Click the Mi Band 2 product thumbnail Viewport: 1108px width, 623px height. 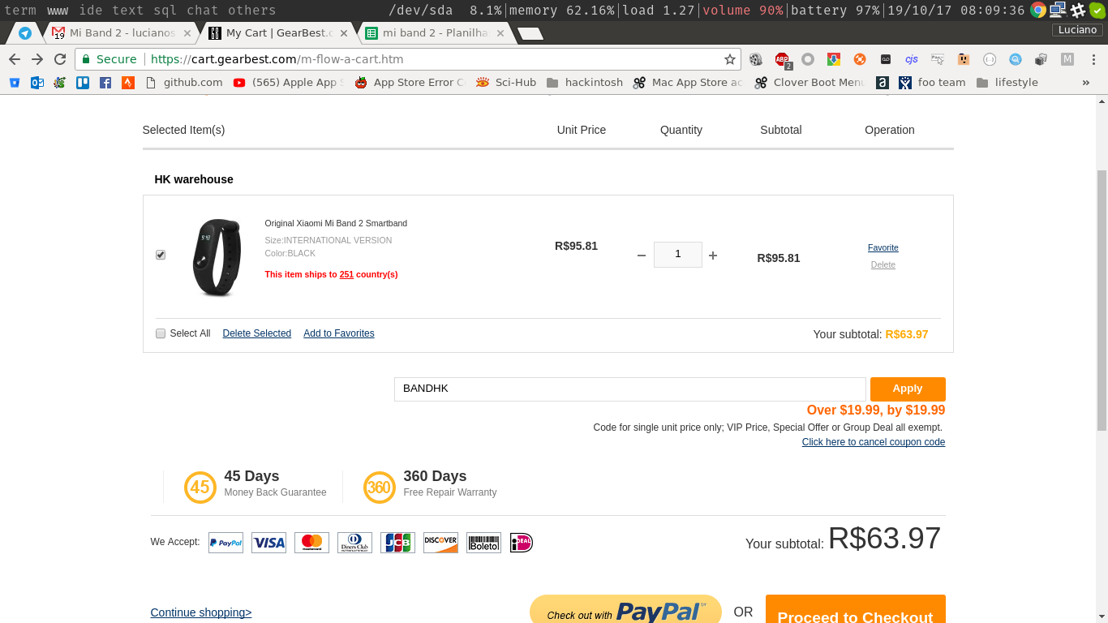tap(217, 257)
